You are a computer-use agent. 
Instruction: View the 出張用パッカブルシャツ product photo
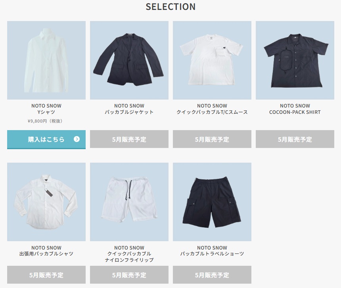(46, 202)
